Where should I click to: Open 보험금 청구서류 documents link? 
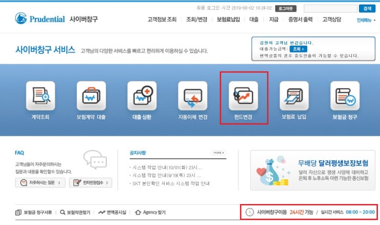tap(34, 212)
